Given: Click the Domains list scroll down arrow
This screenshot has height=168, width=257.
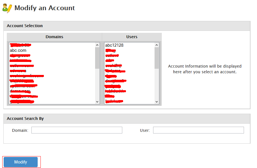Looking at the screenshot, I should [x=97, y=102].
